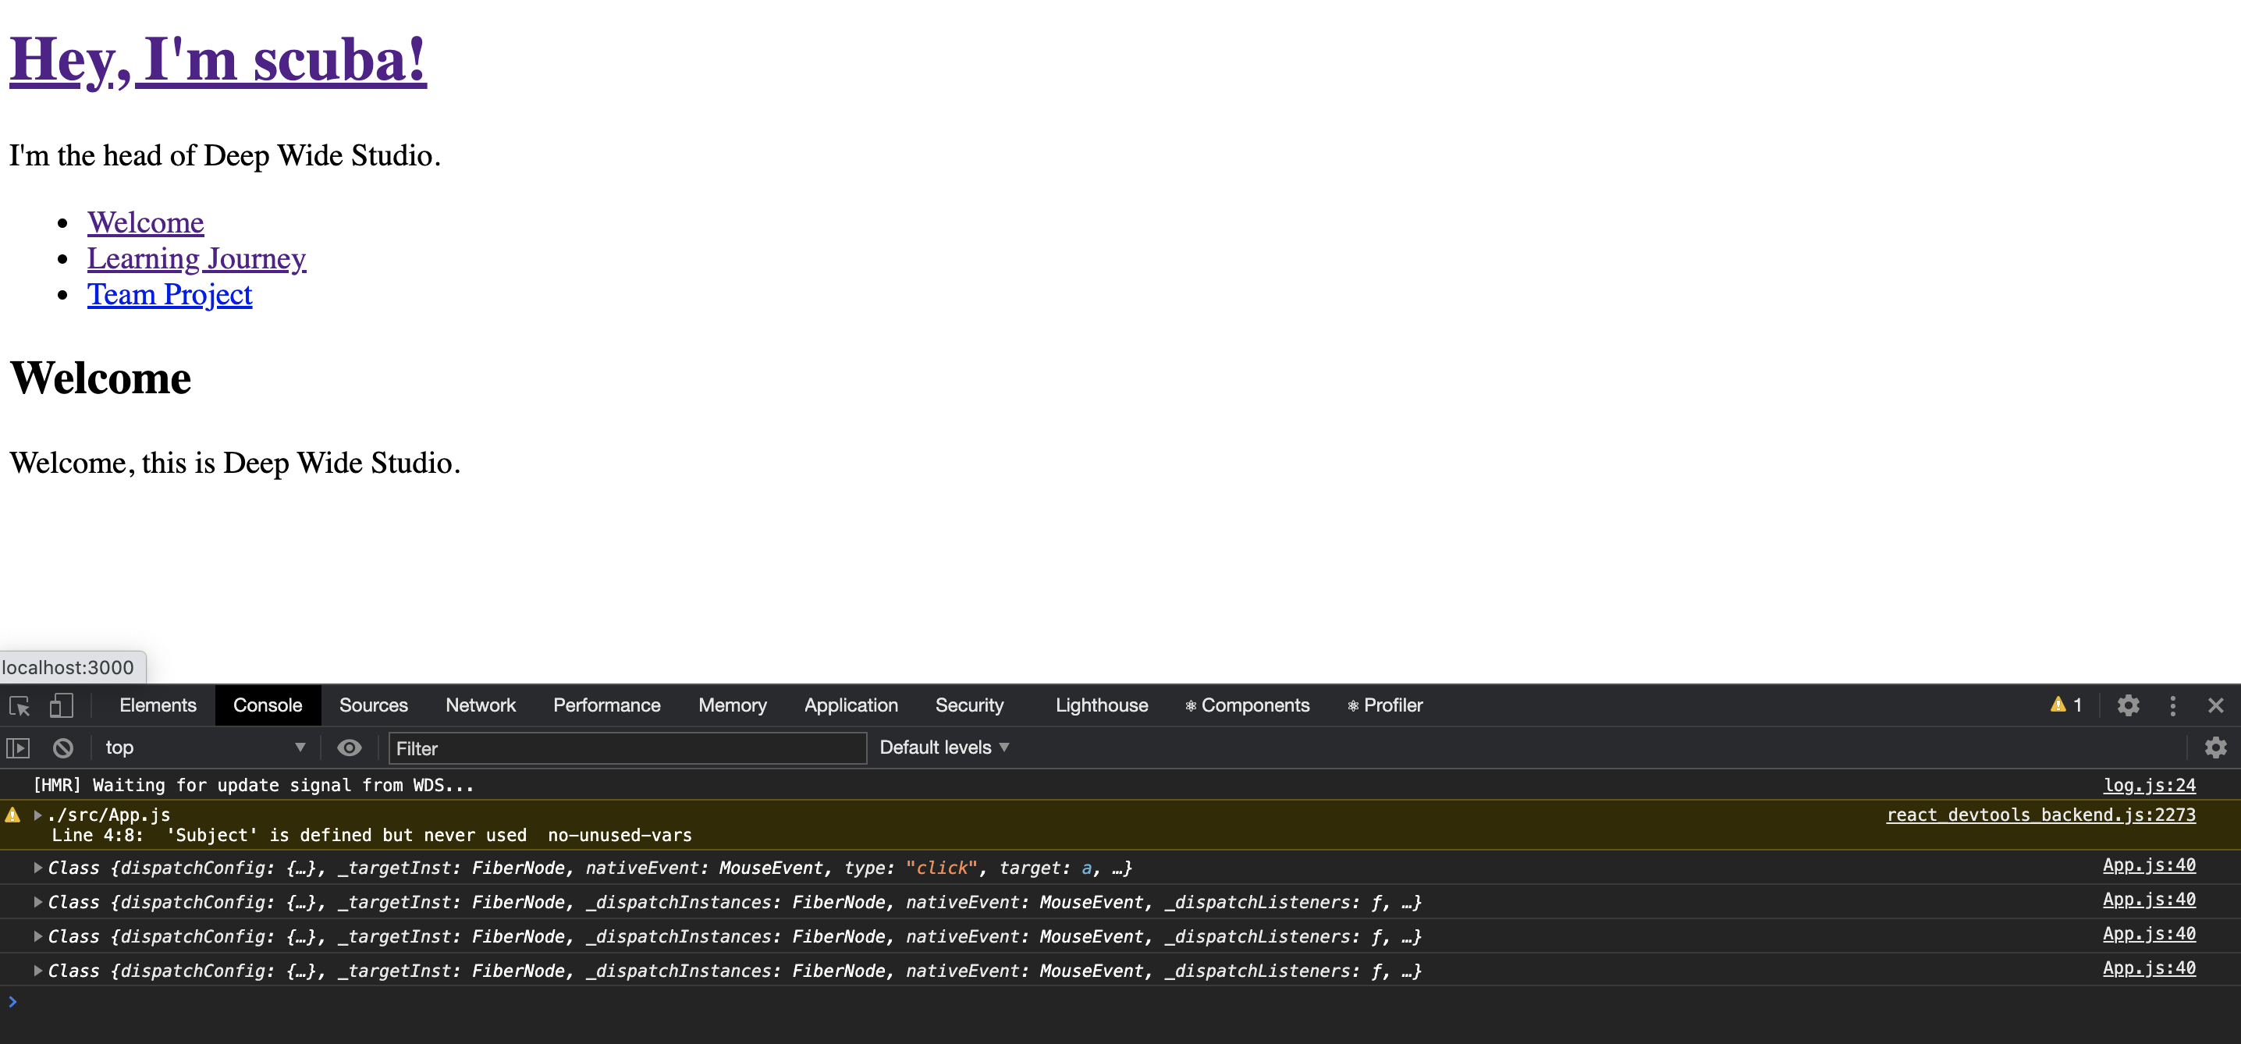This screenshot has width=2241, height=1044.
Task: Expand the ./src/App.js warning message
Action: click(x=38, y=815)
